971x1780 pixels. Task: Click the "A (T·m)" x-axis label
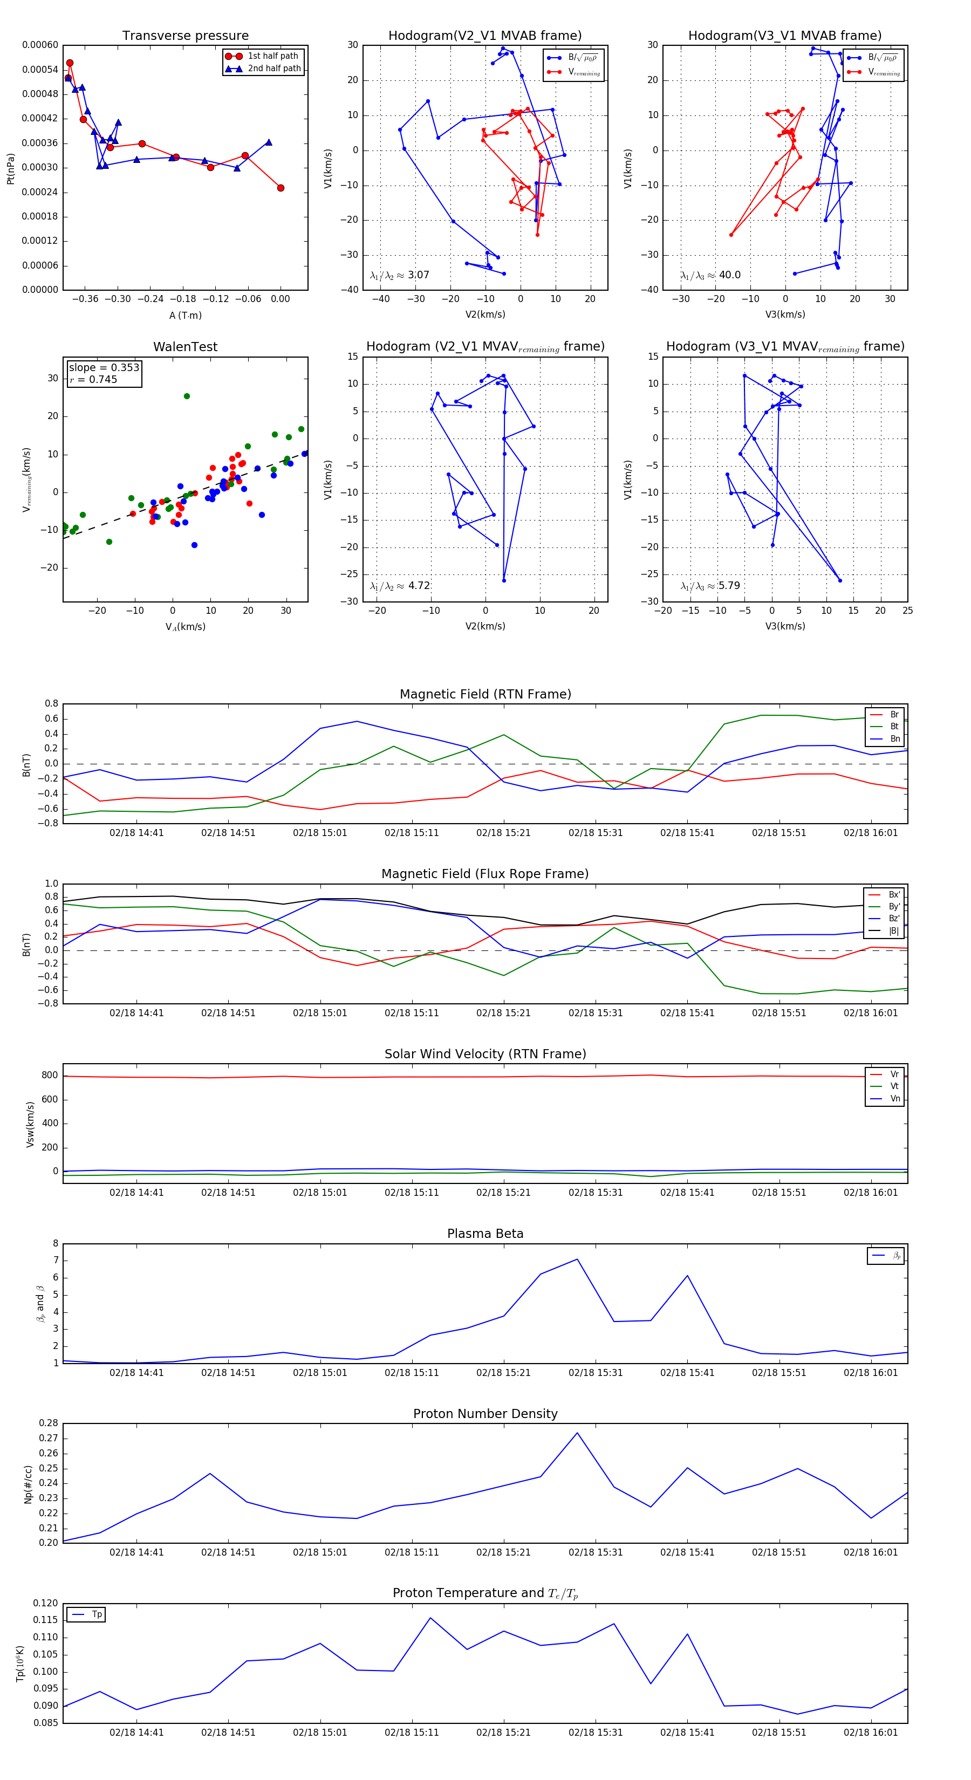(x=185, y=316)
